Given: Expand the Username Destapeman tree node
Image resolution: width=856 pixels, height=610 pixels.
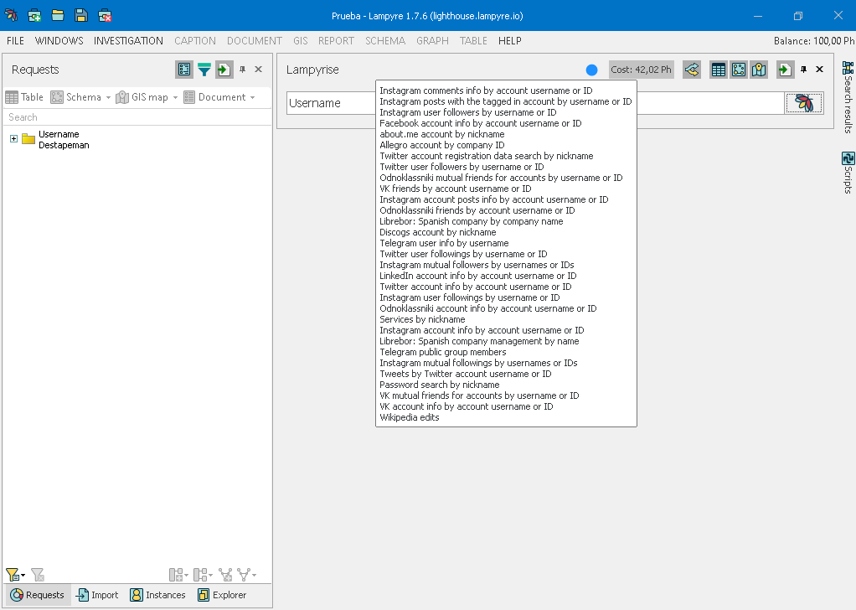Looking at the screenshot, I should click(13, 139).
